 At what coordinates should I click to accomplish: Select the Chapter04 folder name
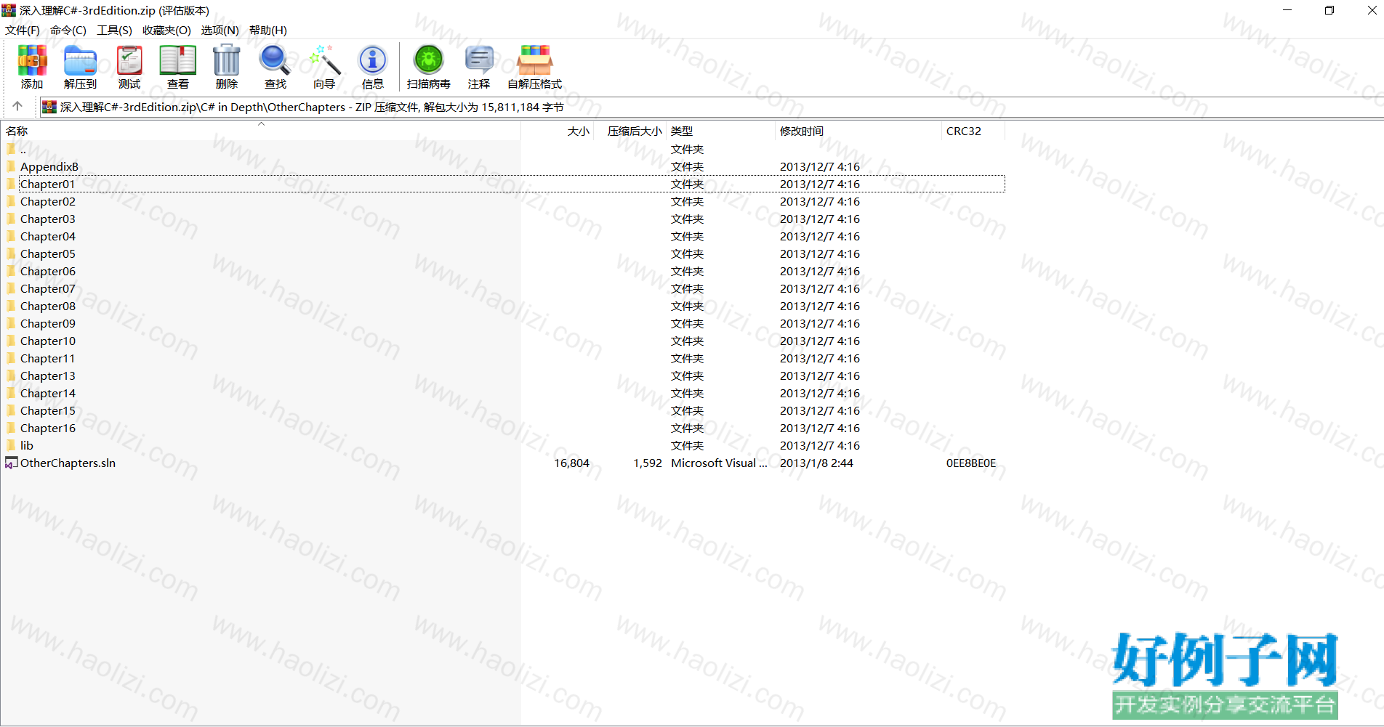(x=48, y=236)
